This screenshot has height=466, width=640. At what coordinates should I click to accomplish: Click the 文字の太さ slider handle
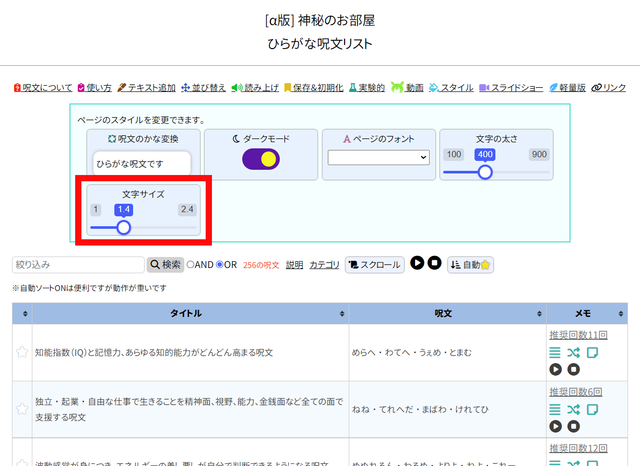click(485, 172)
